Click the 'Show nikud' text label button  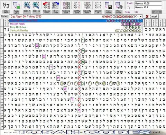pyautogui.click(x=6, y=12)
